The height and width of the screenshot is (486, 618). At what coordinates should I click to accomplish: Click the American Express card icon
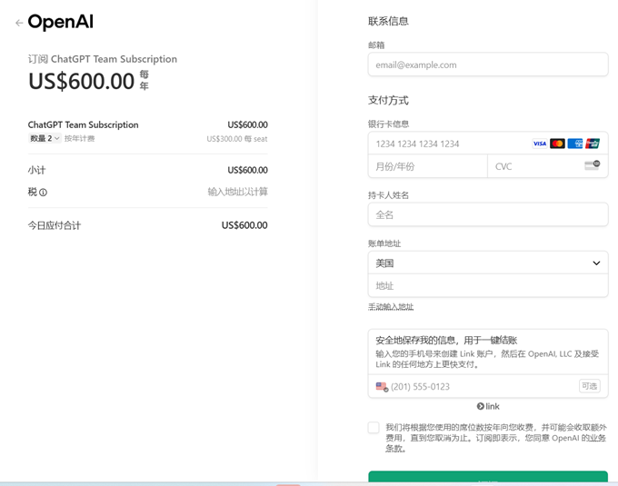coord(575,144)
